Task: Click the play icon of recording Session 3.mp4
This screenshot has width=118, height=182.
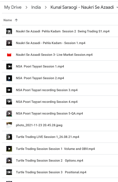Action: 9,90
